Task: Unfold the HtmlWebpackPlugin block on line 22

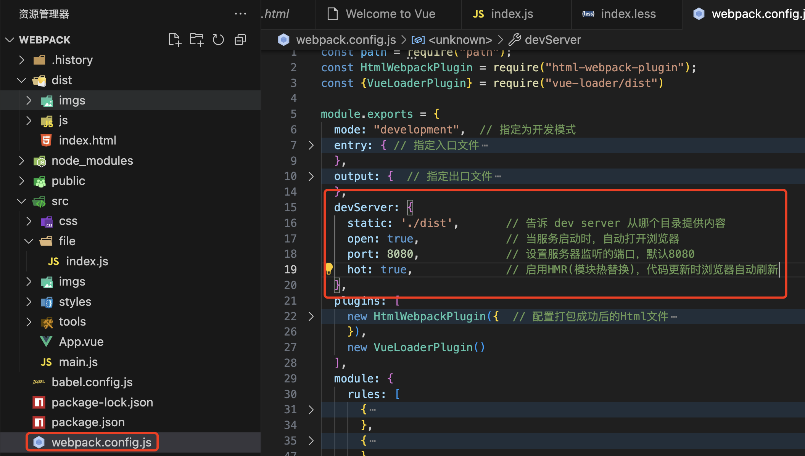Action: (x=311, y=316)
